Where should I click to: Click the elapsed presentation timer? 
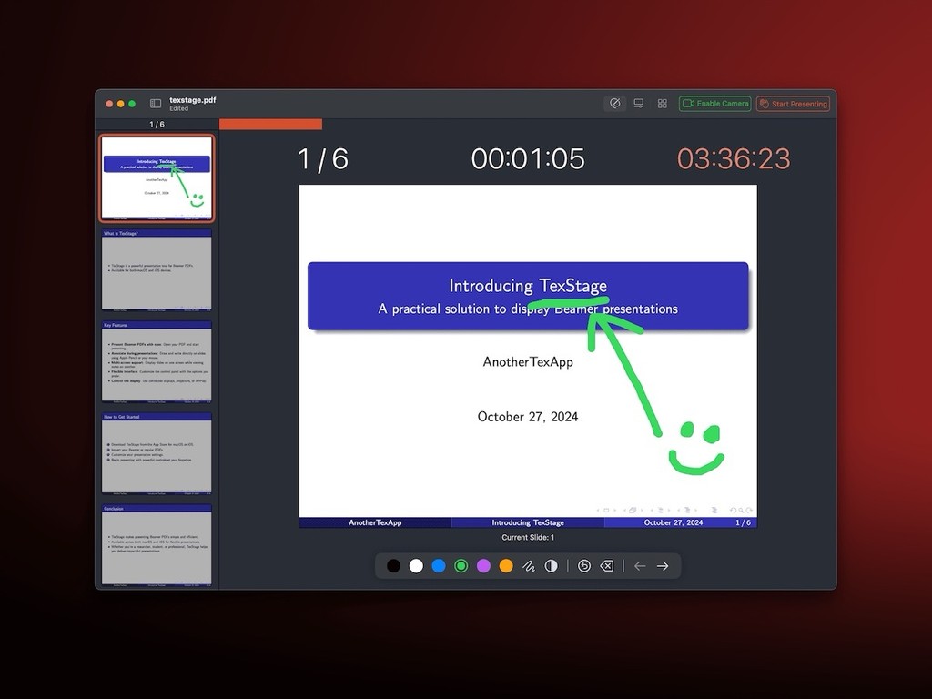[x=528, y=158]
